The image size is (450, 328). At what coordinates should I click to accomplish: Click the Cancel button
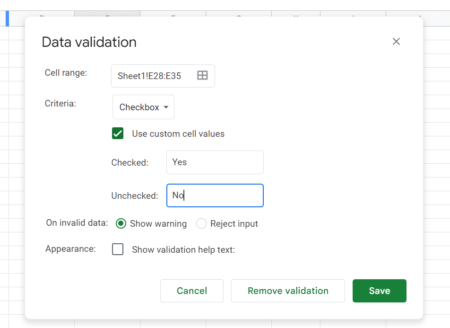coord(191,291)
